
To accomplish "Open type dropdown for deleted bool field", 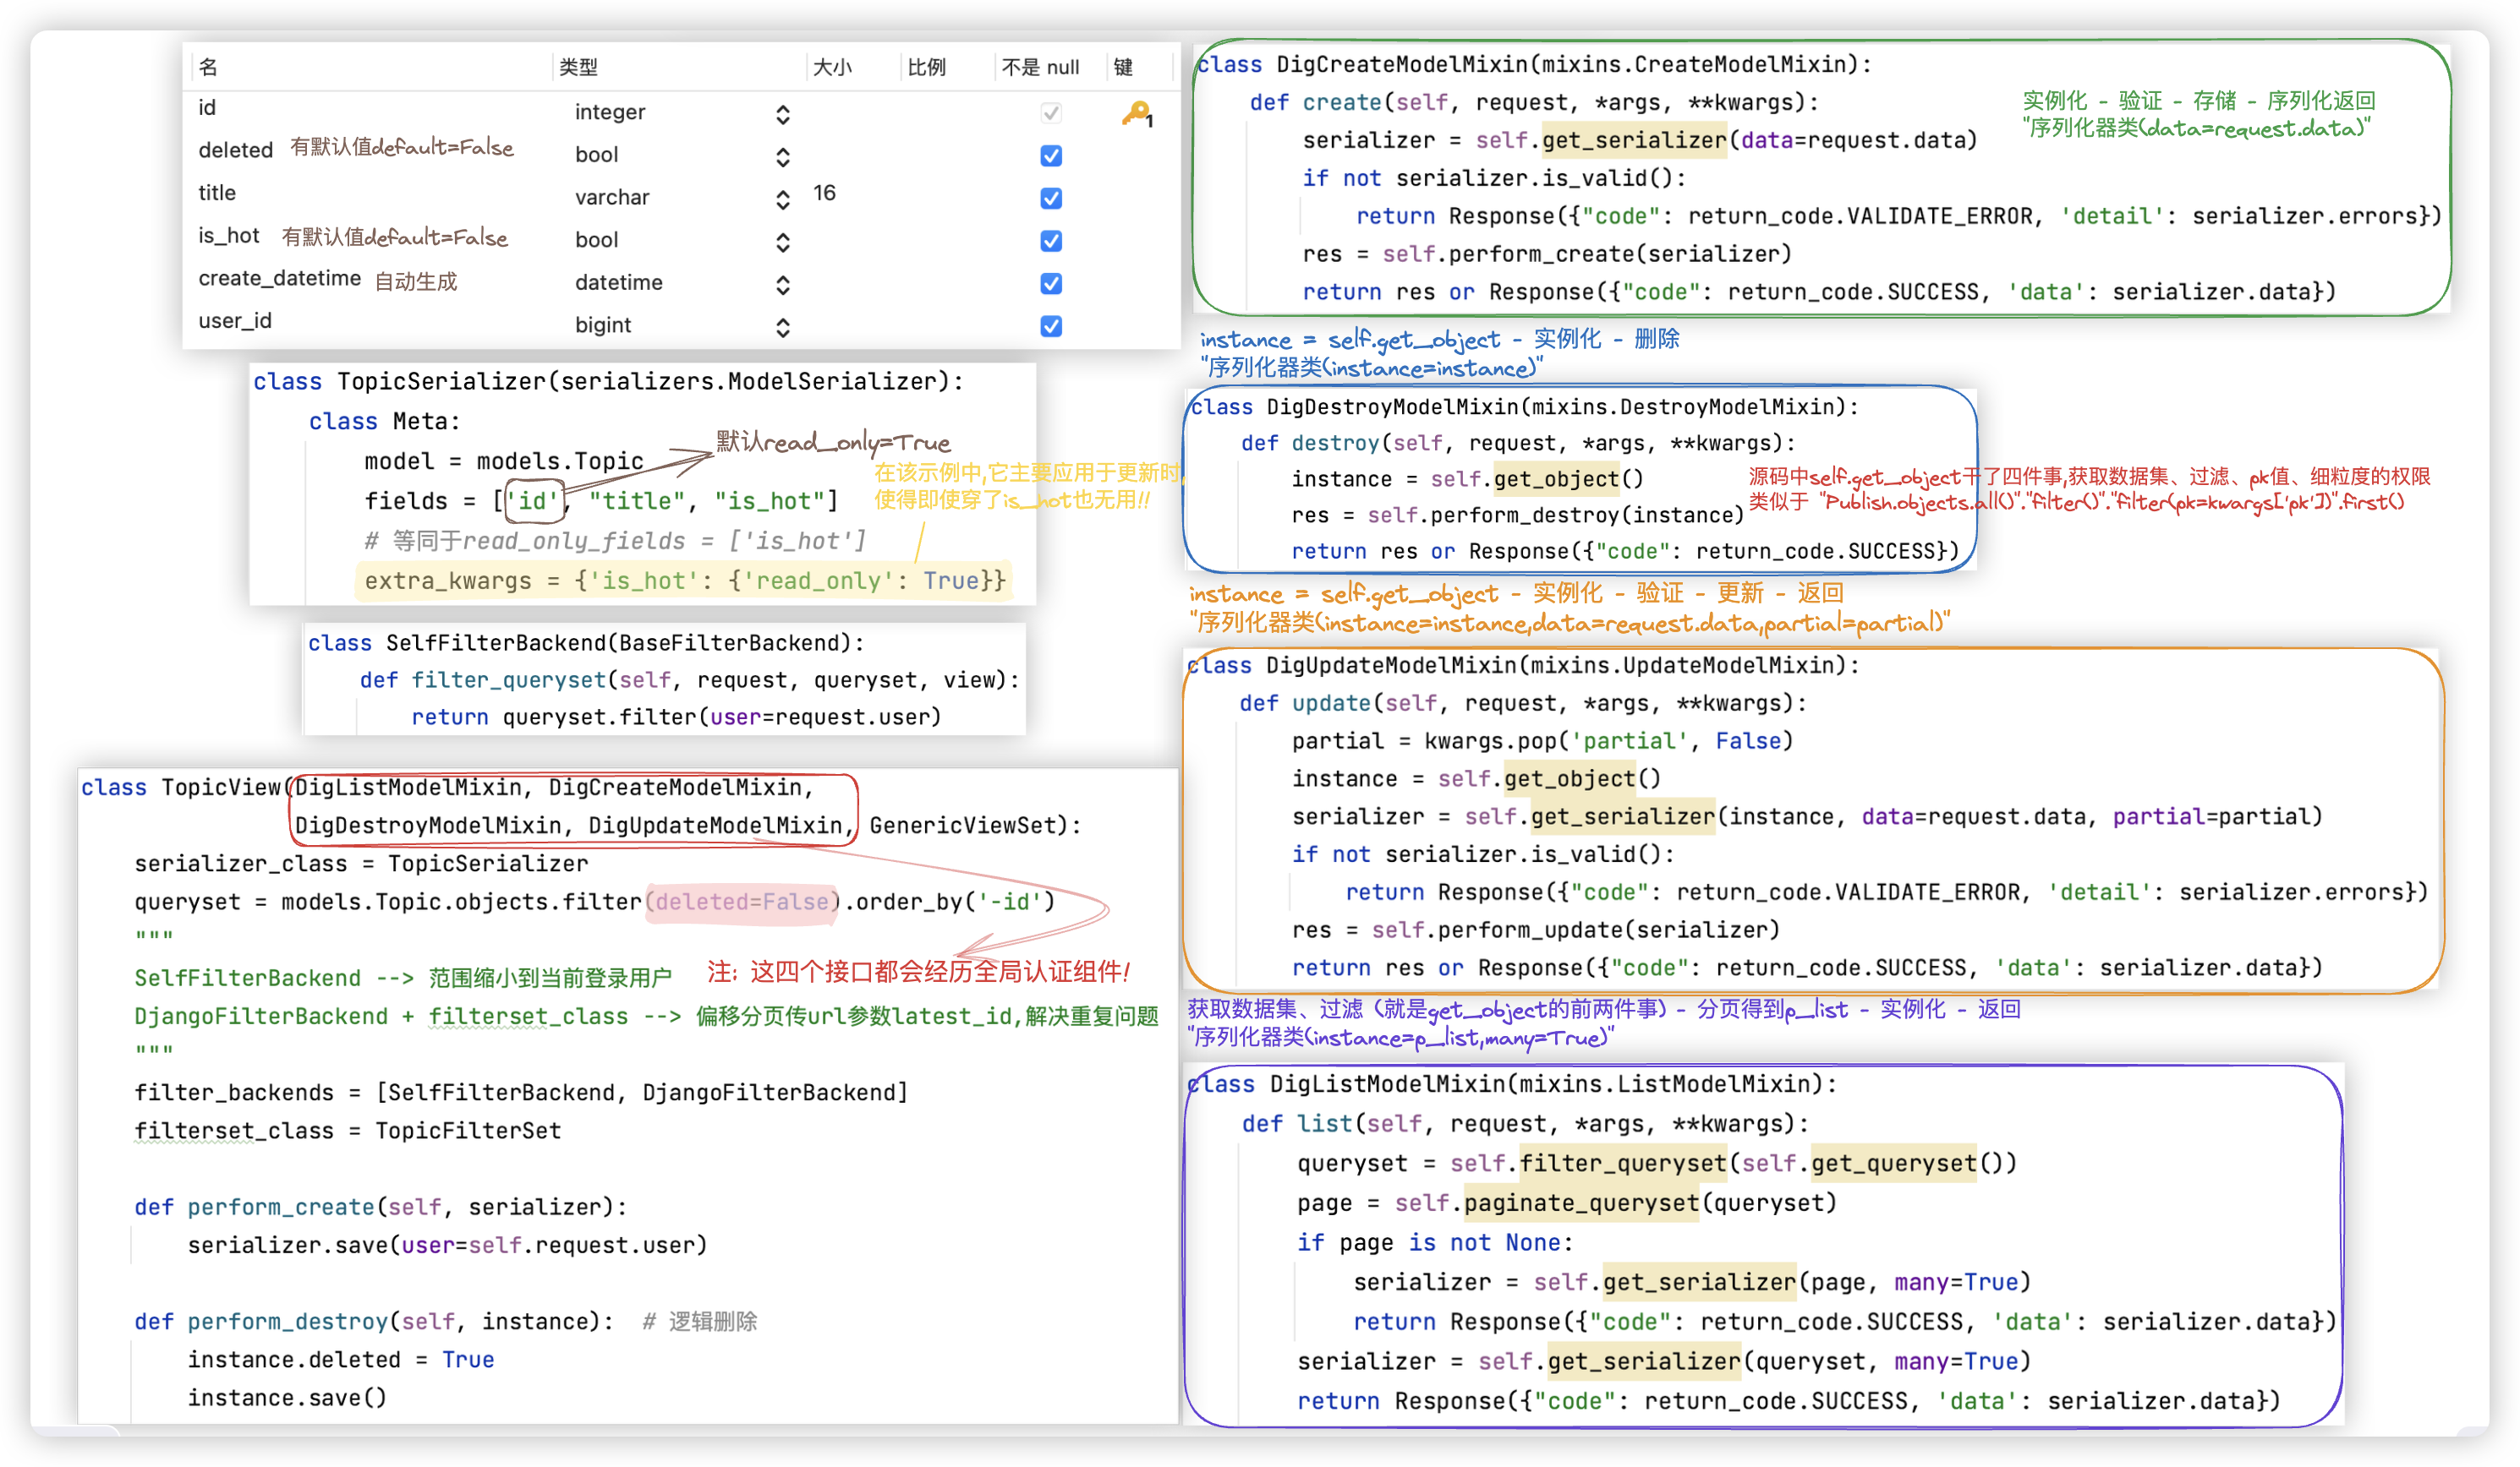I will [x=783, y=157].
